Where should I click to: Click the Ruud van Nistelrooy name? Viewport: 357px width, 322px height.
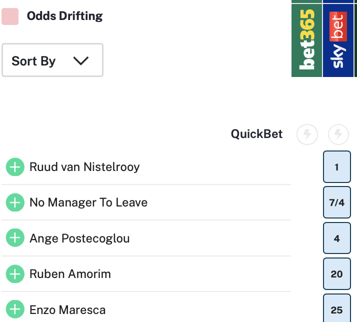click(84, 167)
